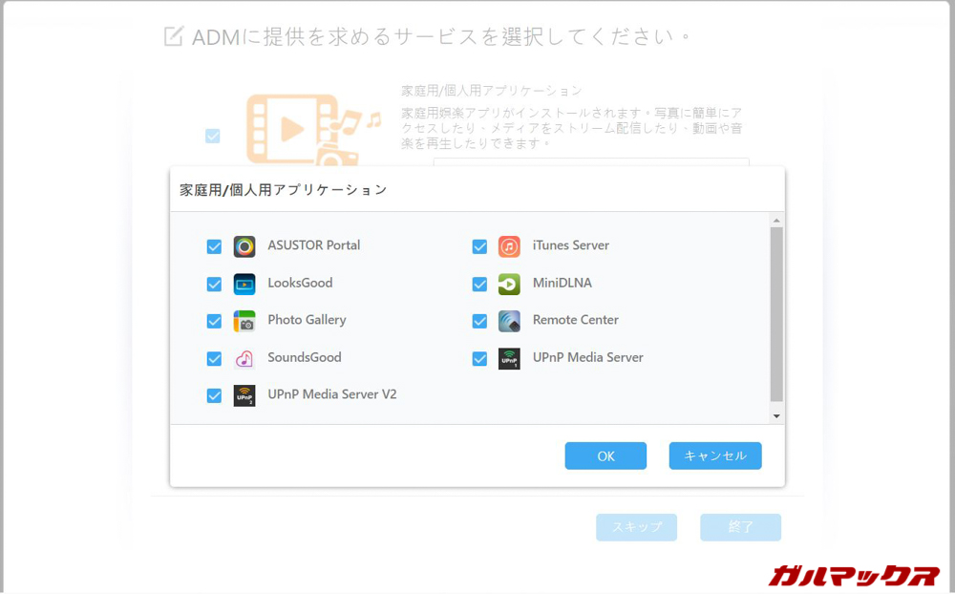Toggle the Photo Gallery checkbox
The height and width of the screenshot is (594, 955).
(x=214, y=321)
